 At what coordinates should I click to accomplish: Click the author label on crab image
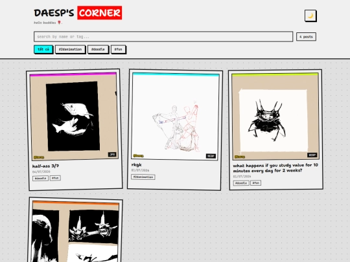(240, 157)
